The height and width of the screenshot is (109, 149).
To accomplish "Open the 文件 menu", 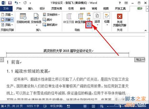I will [6, 9].
